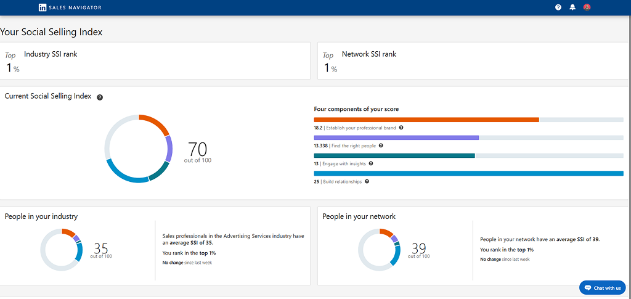
Task: Click the orange Establish your professional brand bar
Action: (x=426, y=120)
